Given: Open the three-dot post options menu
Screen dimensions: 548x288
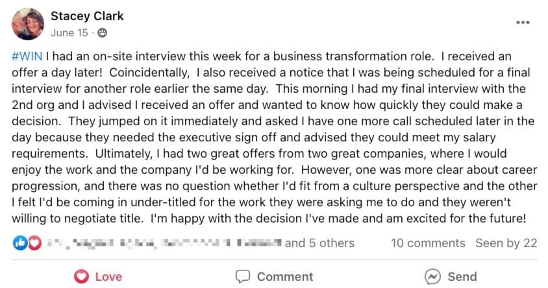Looking at the screenshot, I should pyautogui.click(x=523, y=22).
